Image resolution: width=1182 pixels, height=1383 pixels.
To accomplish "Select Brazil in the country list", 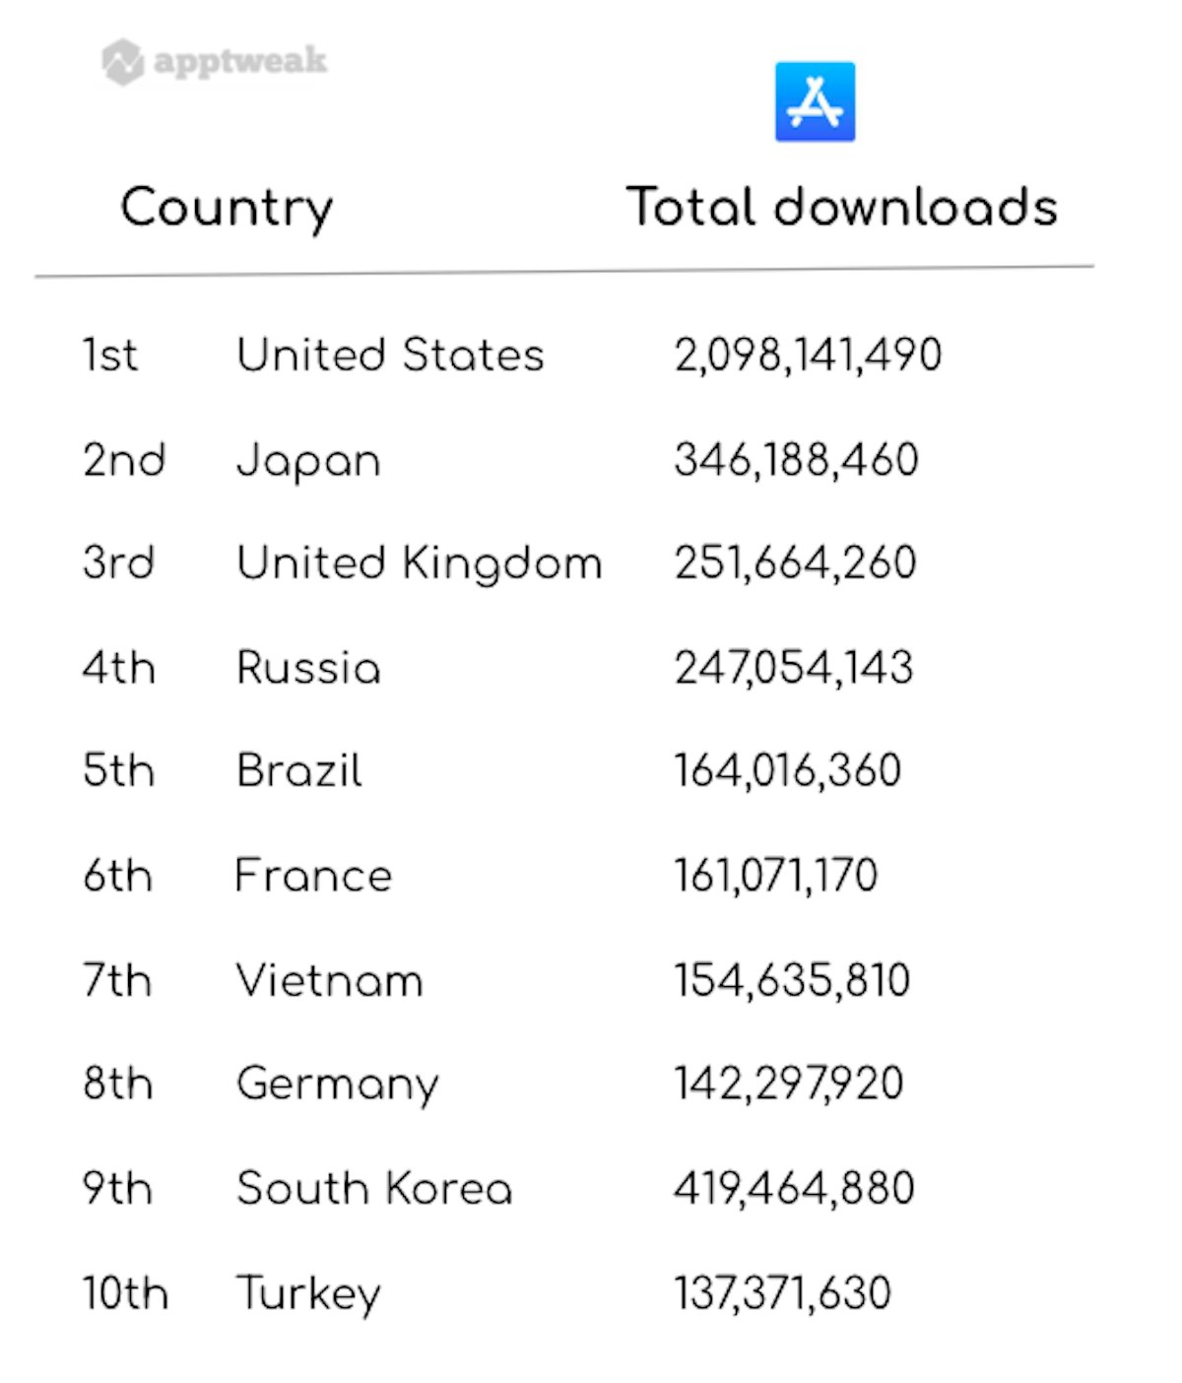I will click(299, 770).
